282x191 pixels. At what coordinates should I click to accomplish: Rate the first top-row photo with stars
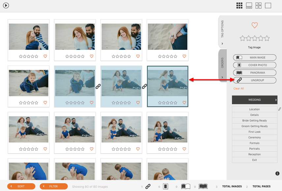[x=29, y=56]
